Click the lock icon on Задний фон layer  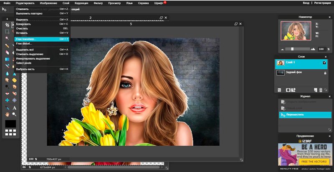point(324,73)
